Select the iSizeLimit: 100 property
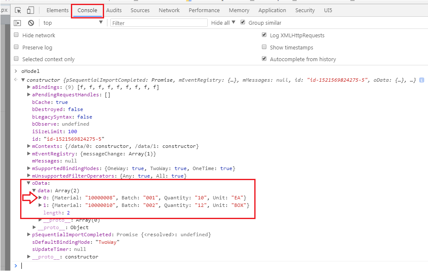 55,132
